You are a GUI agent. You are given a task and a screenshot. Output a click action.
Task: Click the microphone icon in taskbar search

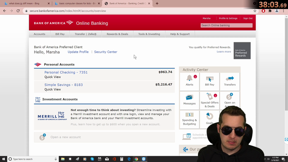pyautogui.click(x=56, y=159)
